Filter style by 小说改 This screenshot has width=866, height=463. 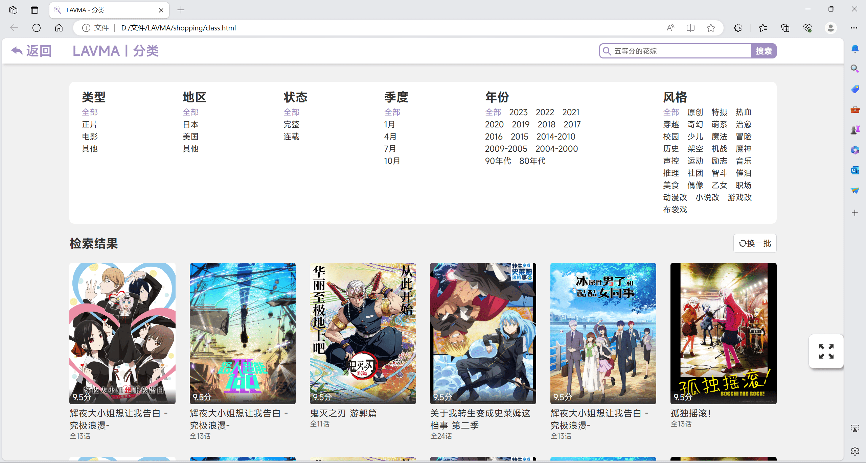tap(707, 197)
